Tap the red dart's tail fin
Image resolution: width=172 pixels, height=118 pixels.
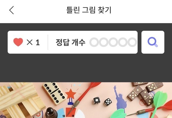[x=94, y=85]
